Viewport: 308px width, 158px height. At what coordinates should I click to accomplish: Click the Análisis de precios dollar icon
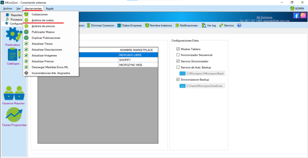point(26,26)
